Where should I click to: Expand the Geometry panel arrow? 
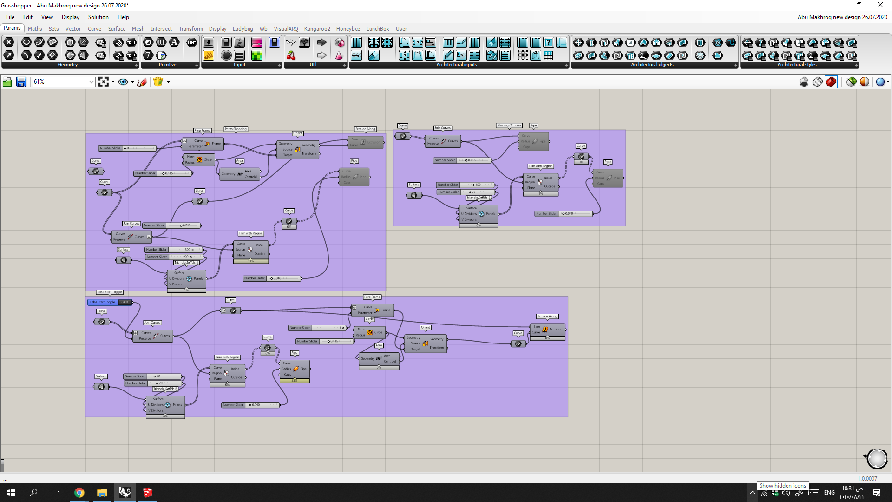pyautogui.click(x=136, y=66)
